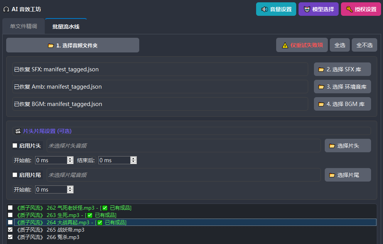Decrease the 结束后 spinner value

pos(133,162)
